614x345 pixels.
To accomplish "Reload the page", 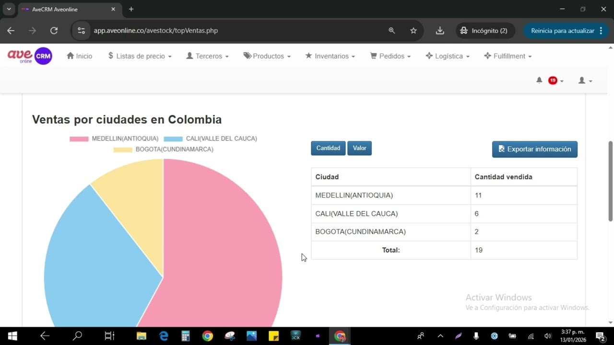I will [54, 31].
